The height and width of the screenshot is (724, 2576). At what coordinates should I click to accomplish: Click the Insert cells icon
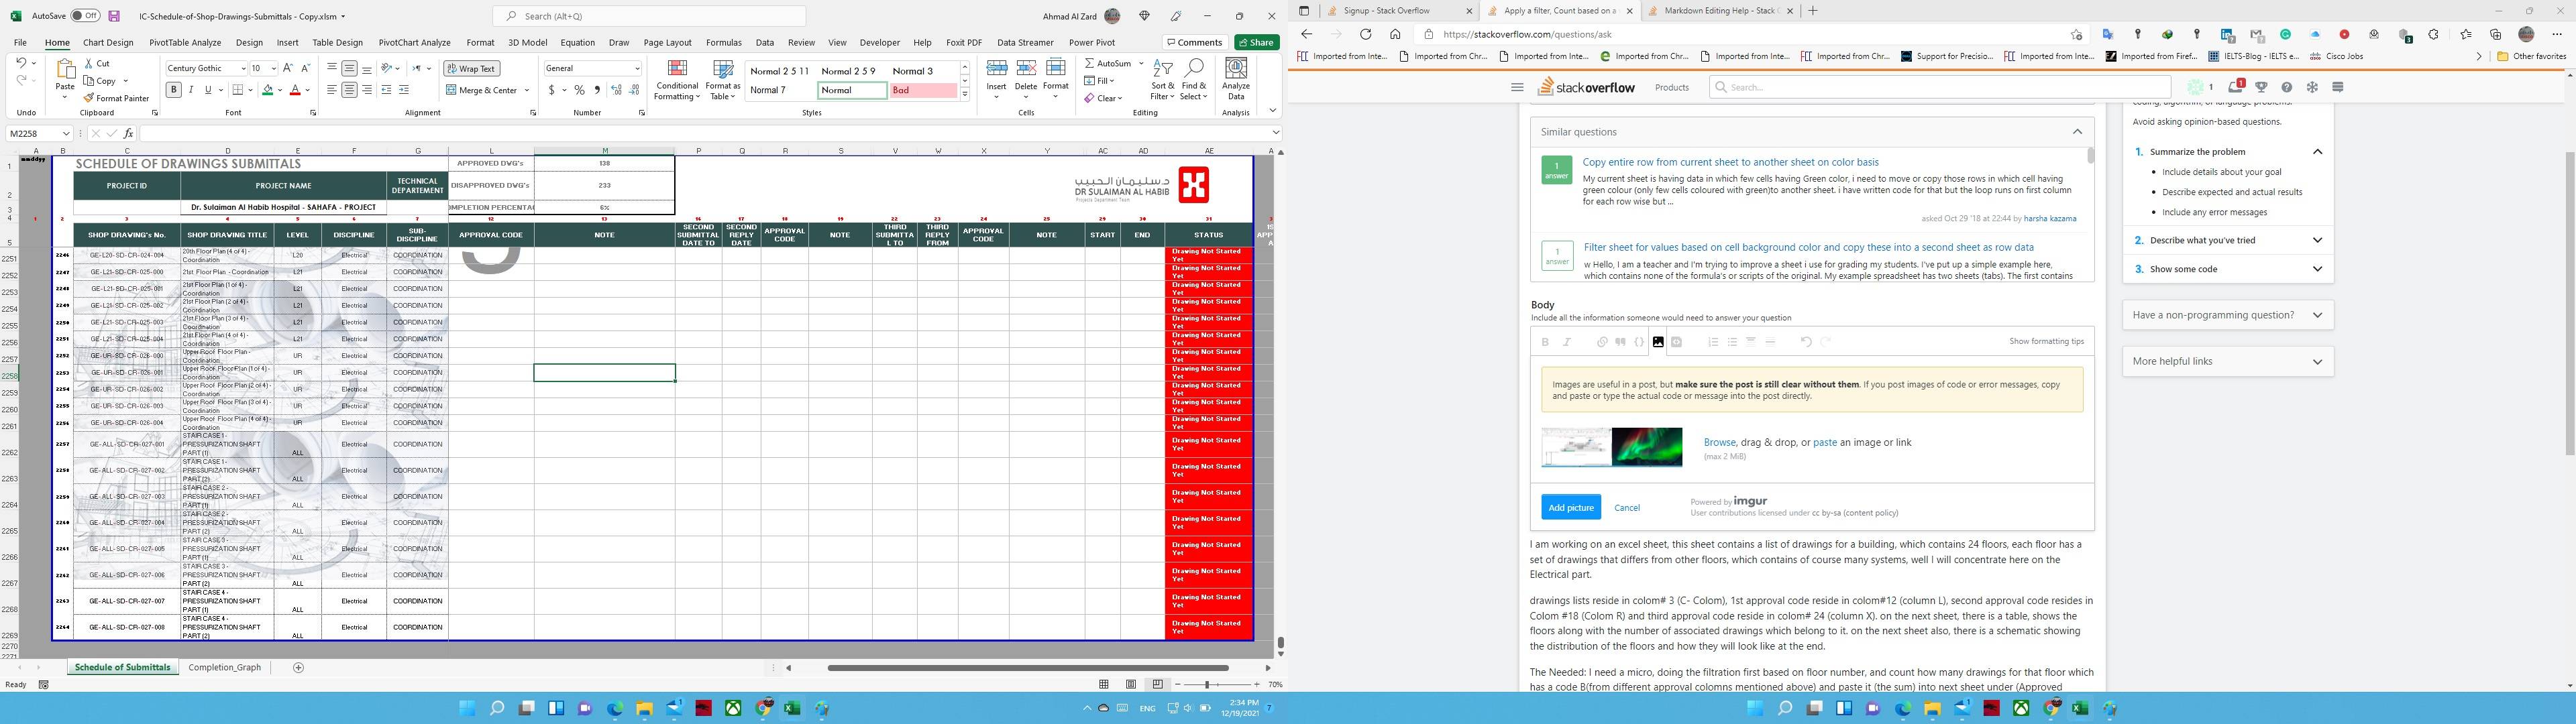pos(997,69)
